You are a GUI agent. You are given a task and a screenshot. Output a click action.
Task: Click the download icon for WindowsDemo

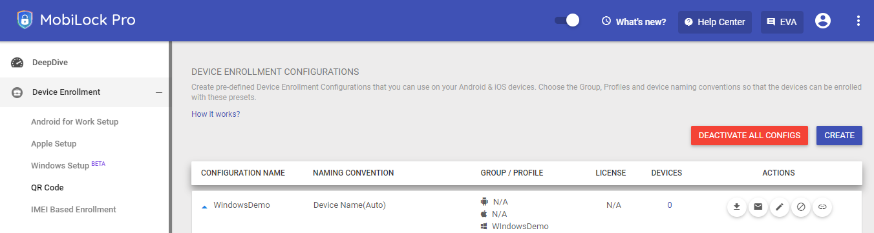[x=736, y=207]
